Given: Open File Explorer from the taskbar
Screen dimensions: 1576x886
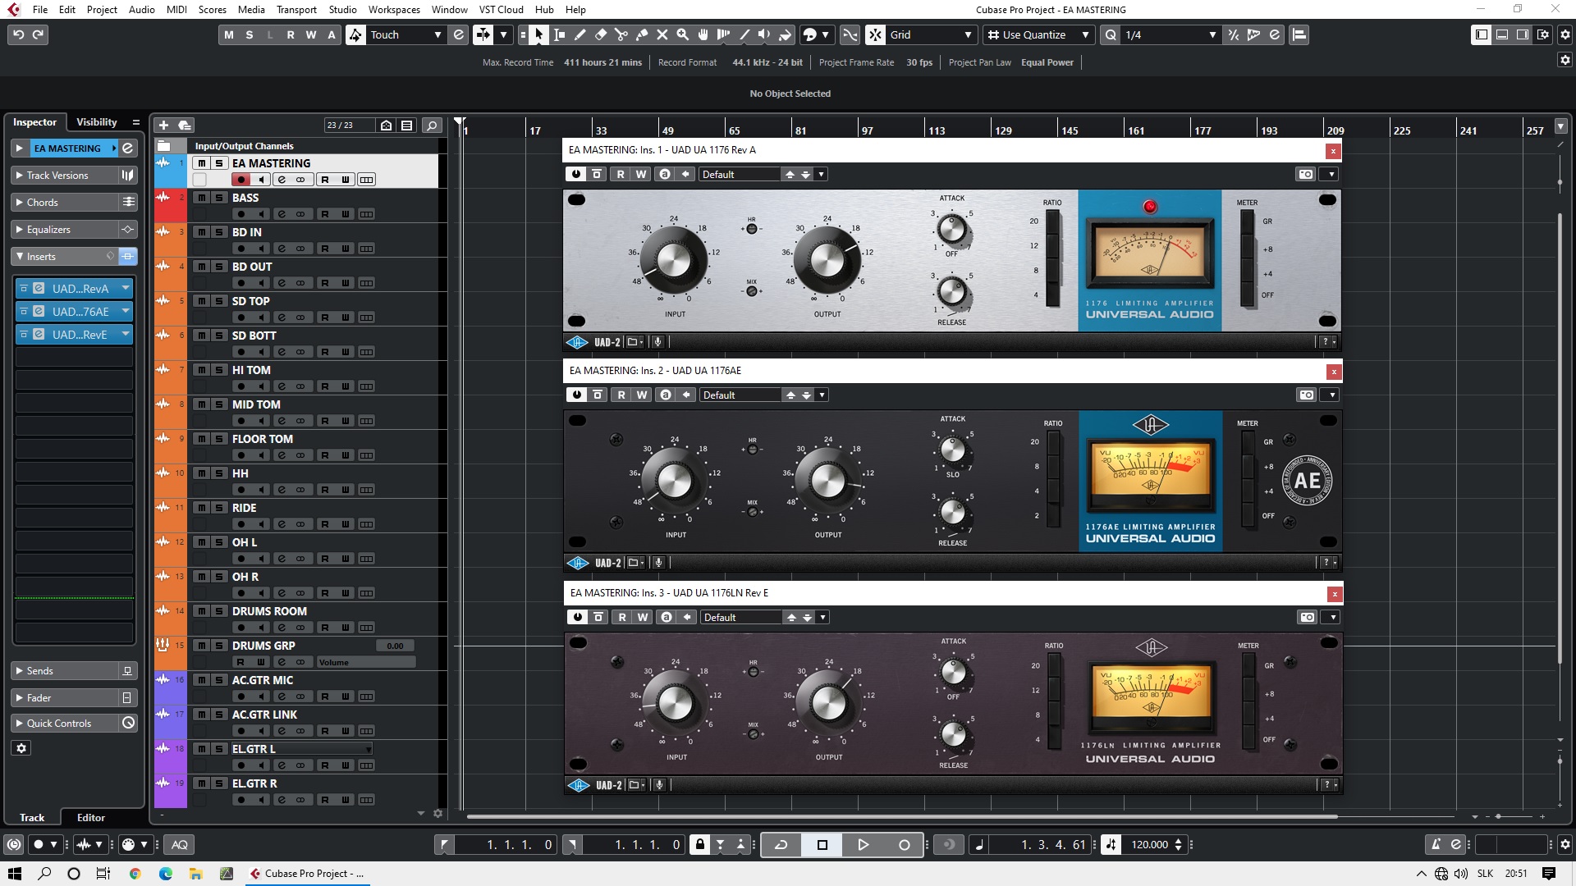Looking at the screenshot, I should click(x=195, y=873).
